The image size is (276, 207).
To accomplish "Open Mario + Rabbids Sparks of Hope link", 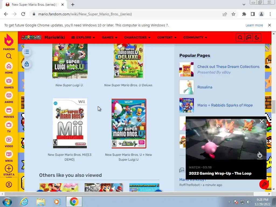I will (x=225, y=105).
